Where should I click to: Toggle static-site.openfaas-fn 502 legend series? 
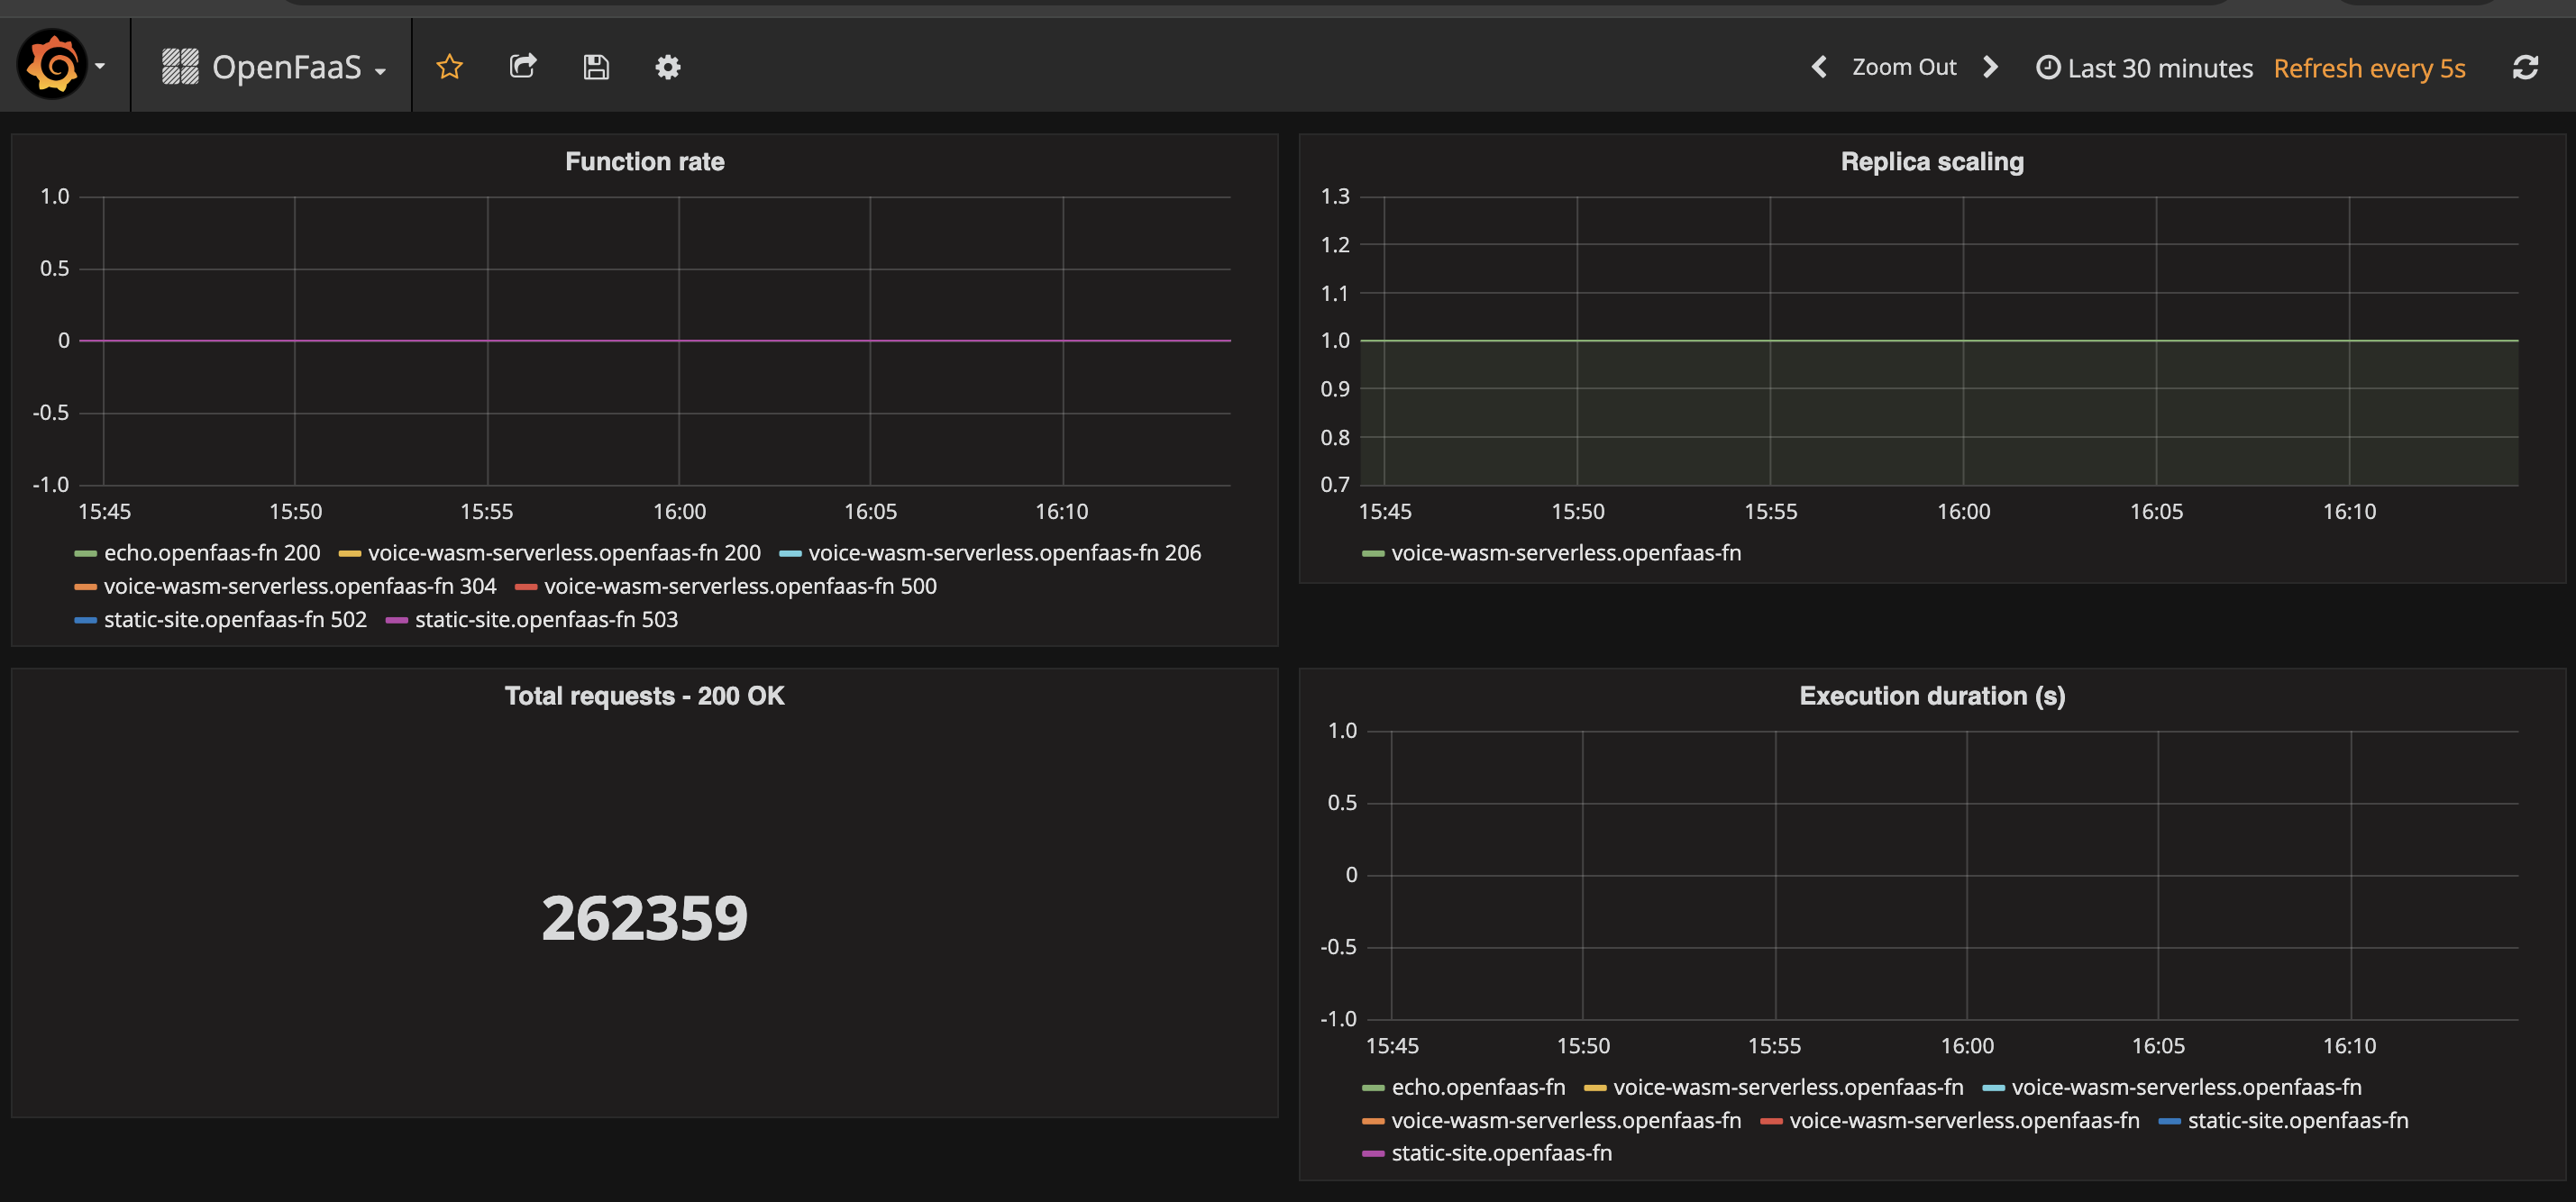[x=235, y=620]
